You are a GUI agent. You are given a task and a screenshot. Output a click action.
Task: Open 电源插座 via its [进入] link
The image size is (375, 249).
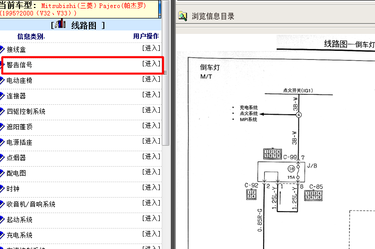151,141
